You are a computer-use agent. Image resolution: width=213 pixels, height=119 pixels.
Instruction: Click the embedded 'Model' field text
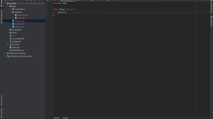[x=61, y=13]
